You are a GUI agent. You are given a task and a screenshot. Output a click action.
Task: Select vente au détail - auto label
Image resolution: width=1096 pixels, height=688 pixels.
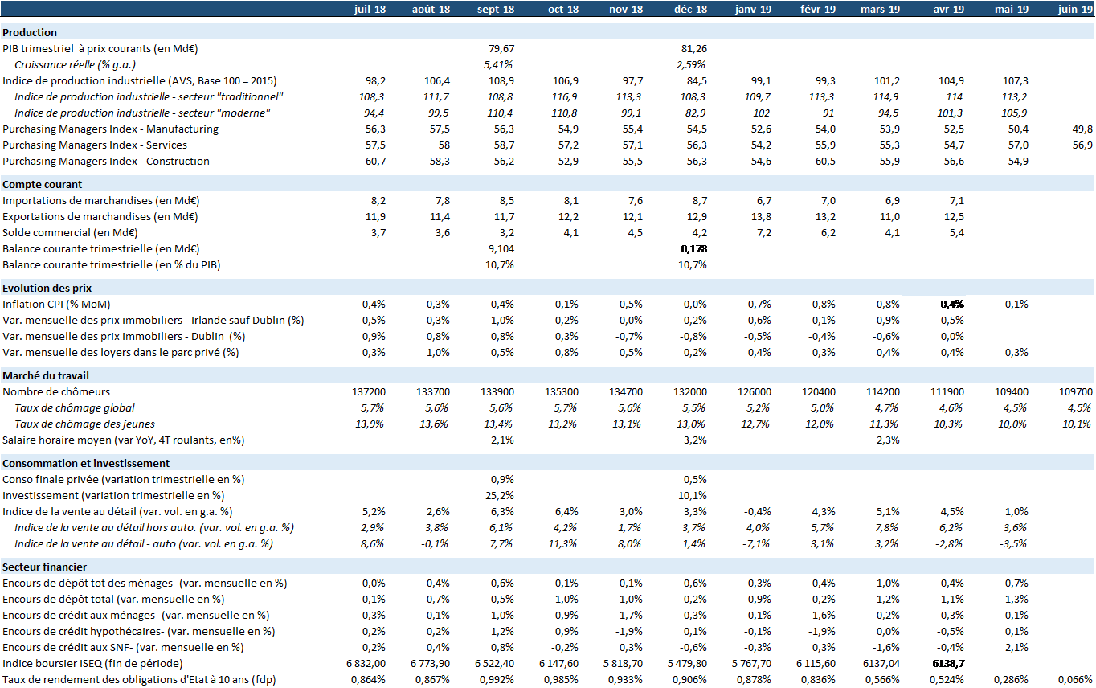(x=144, y=543)
